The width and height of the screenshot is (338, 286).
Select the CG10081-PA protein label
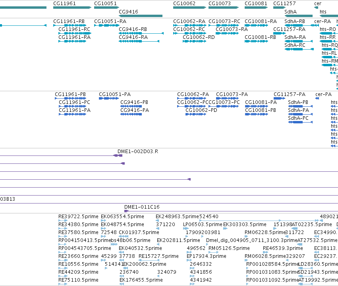pyautogui.click(x=261, y=102)
